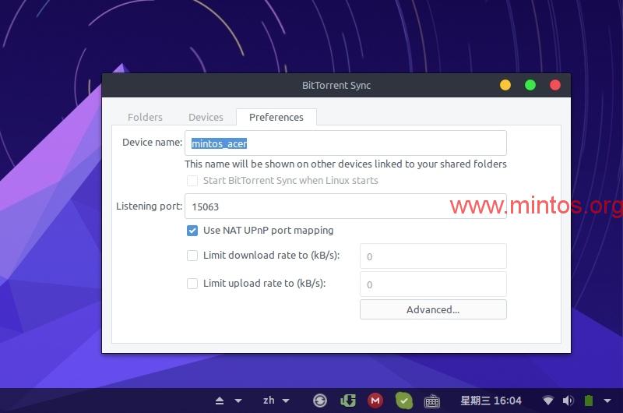This screenshot has height=413, width=623.
Task: Open the red M (MEGA) tray icon
Action: point(375,401)
